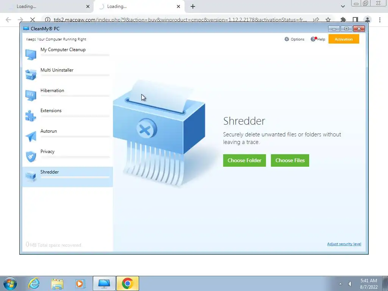Click the Options gear icon
Image resolution: width=388 pixels, height=291 pixels.
click(286, 39)
